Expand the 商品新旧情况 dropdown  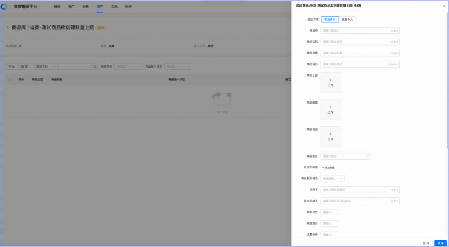coord(332,179)
